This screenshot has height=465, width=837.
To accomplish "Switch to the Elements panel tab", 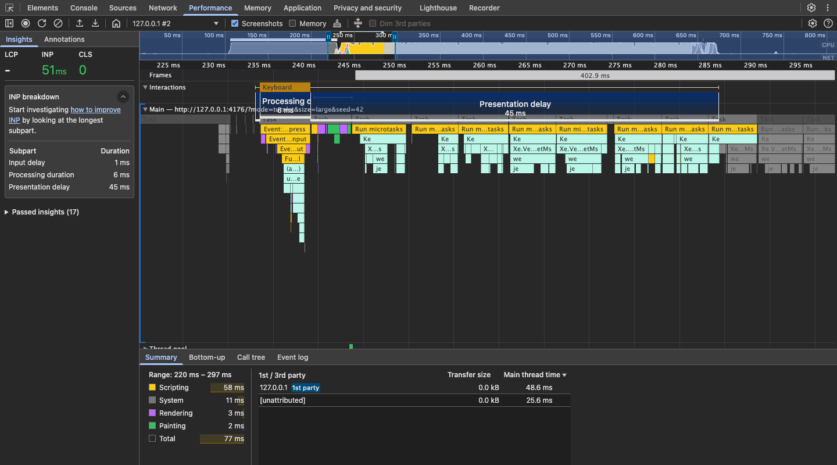I will pos(42,8).
